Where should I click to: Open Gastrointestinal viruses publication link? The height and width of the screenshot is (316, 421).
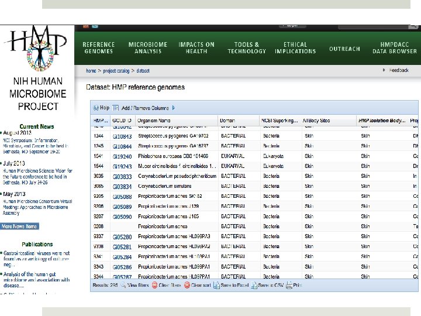[x=36, y=259]
